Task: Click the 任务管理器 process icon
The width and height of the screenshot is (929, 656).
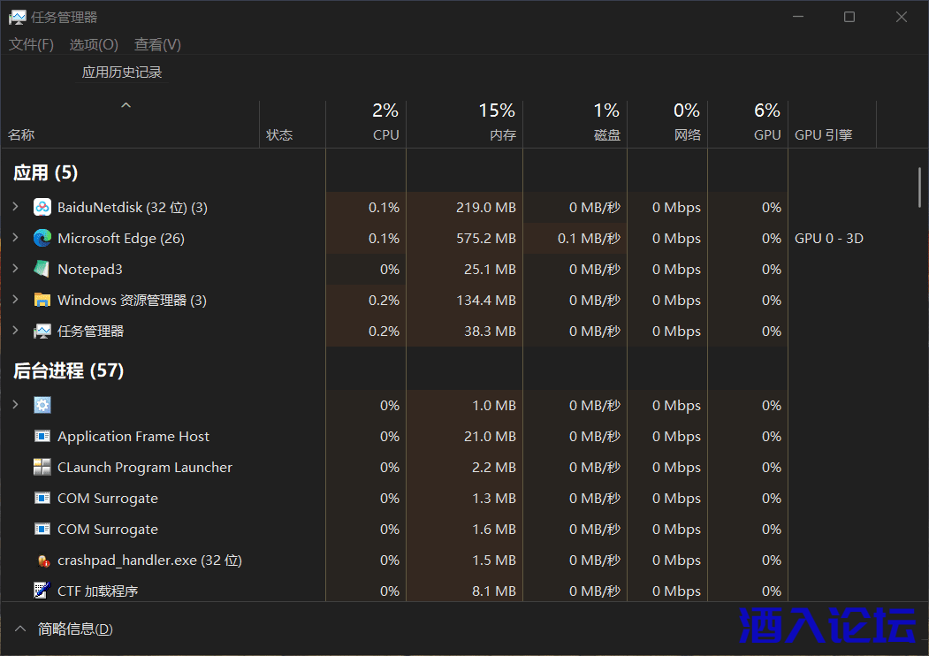Action: 42,332
